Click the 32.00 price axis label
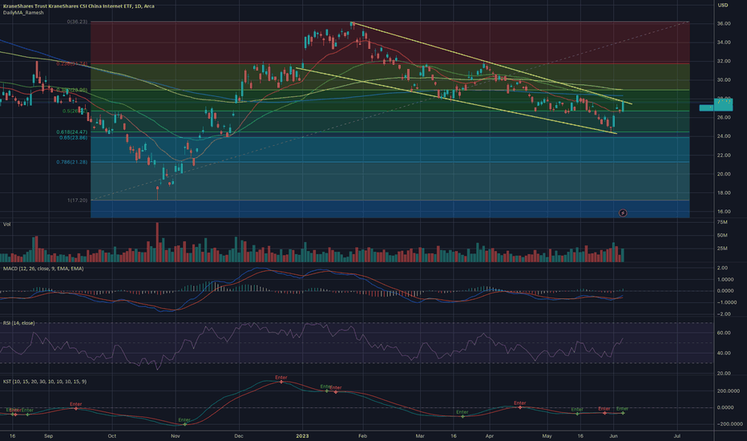747x441 pixels. [x=724, y=61]
